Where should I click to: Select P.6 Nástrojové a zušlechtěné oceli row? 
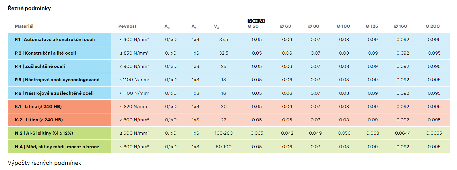click(54, 93)
